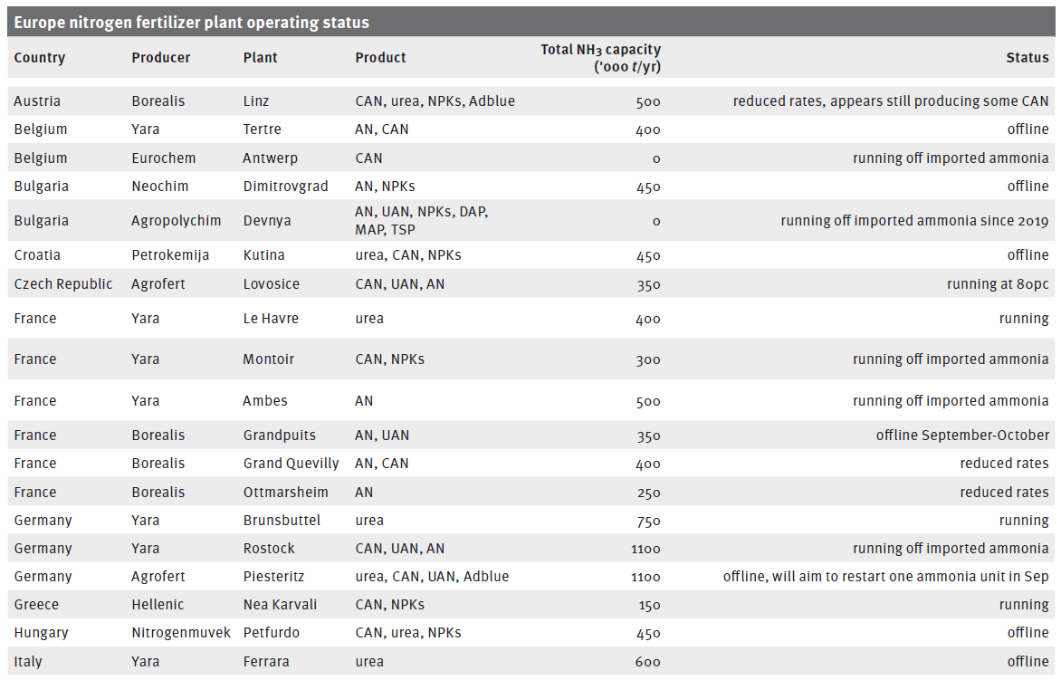Click the Status column header
This screenshot has height=680, width=1061.
tap(1027, 58)
